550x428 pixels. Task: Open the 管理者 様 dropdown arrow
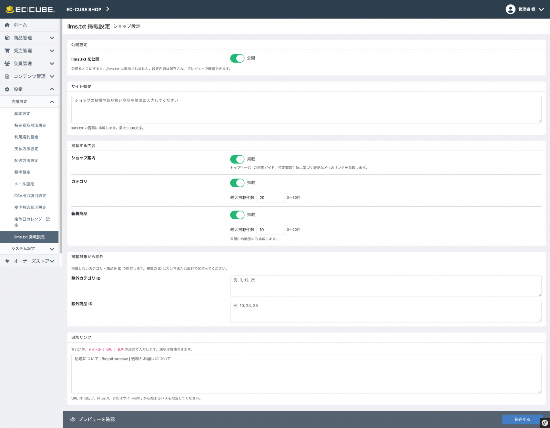541,9
